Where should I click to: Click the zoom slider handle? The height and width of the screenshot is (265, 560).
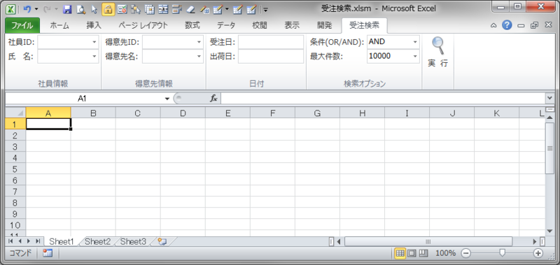(502, 253)
